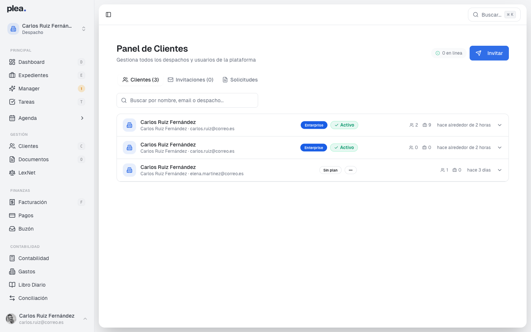Screen dimensions: 531x332
Task: Open the Solicitudes tab
Action: pyautogui.click(x=240, y=80)
